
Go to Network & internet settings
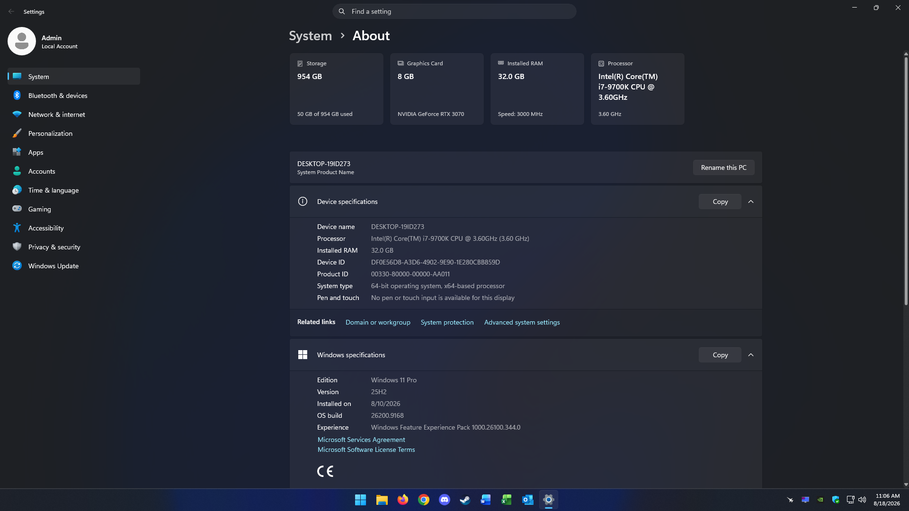[x=74, y=115]
